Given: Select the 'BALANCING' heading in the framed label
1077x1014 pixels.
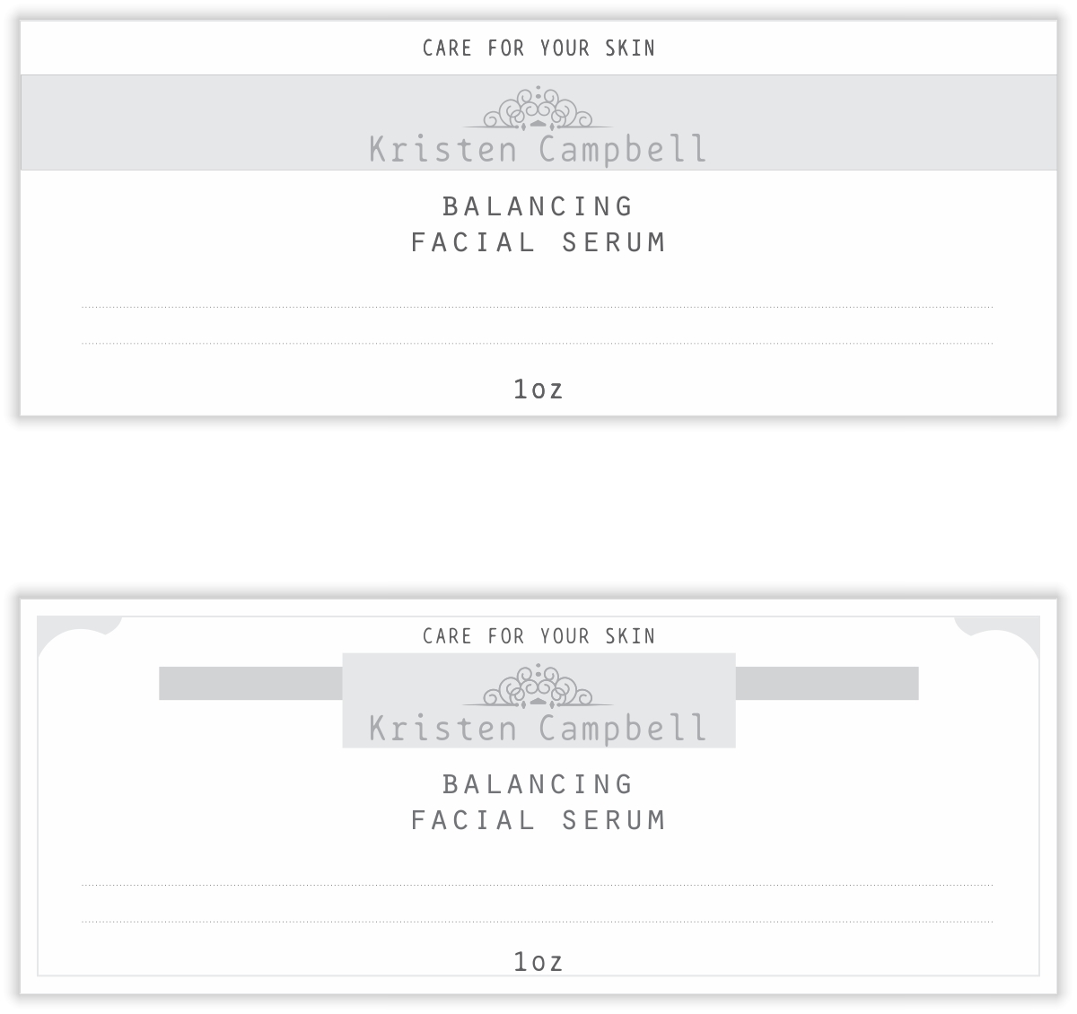Looking at the screenshot, I should (x=538, y=784).
